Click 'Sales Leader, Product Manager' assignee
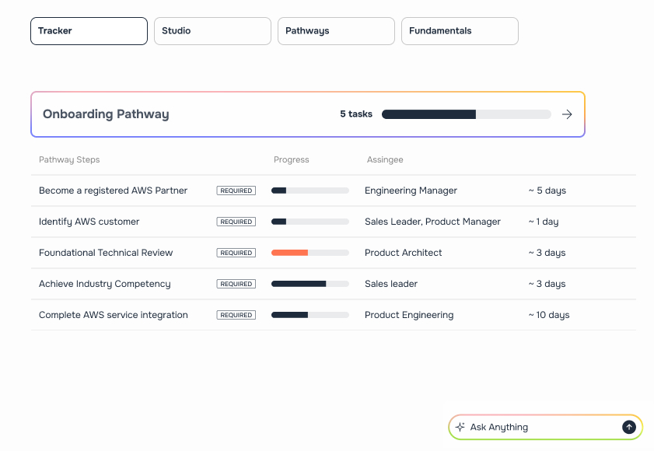The image size is (654, 451). click(432, 222)
